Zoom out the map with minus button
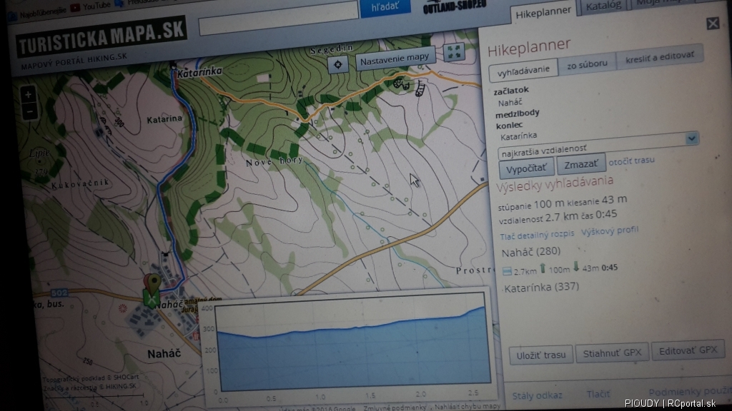This screenshot has height=411, width=732. [29, 112]
